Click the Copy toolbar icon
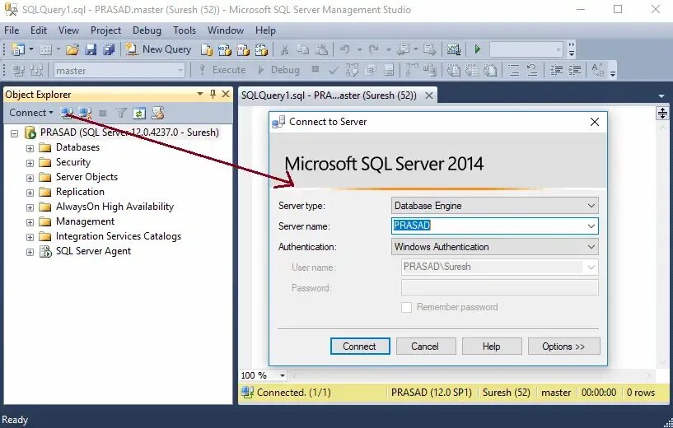This screenshot has width=673, height=428. tap(303, 49)
